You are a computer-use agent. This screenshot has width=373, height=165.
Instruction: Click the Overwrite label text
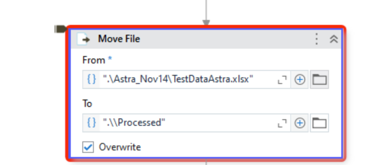120,147
